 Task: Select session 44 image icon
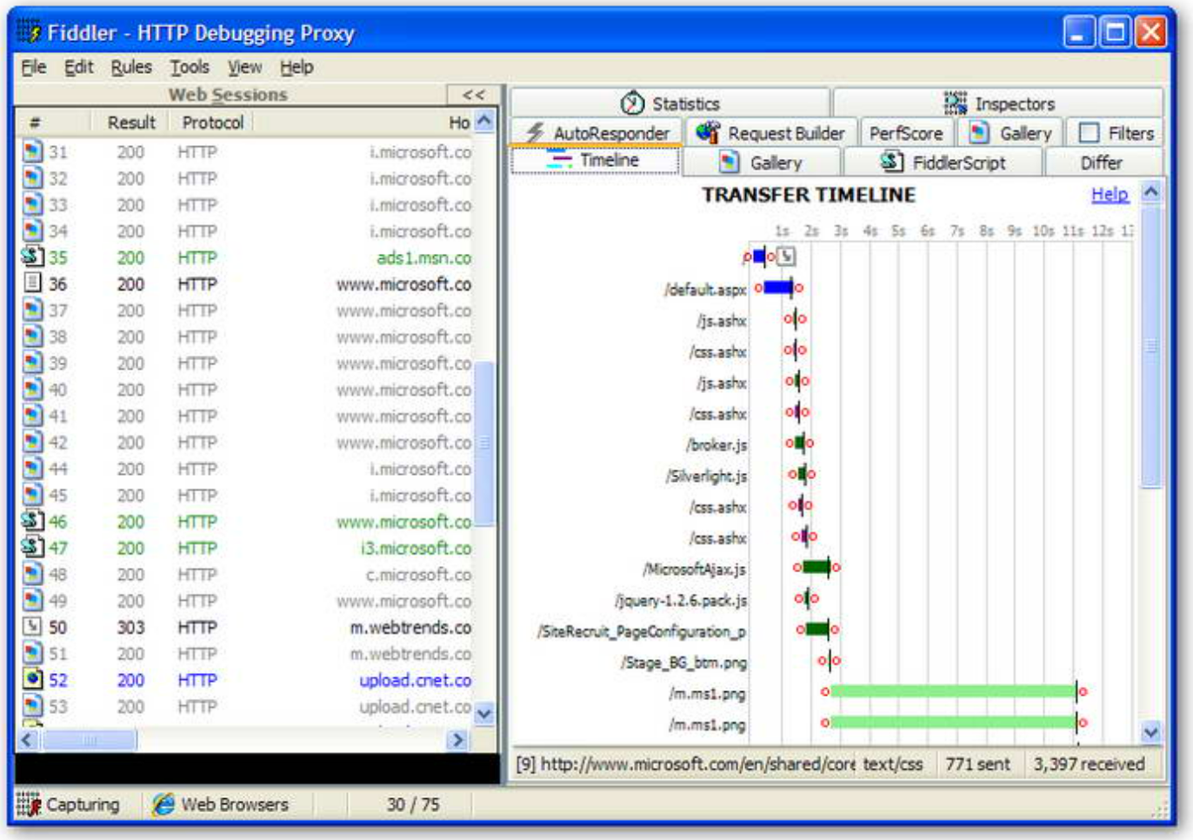pos(32,468)
